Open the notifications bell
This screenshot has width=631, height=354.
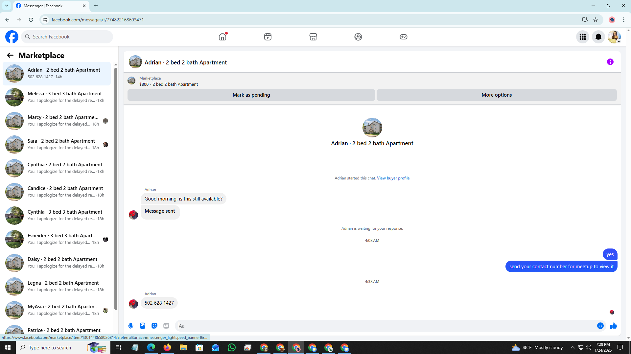(598, 37)
